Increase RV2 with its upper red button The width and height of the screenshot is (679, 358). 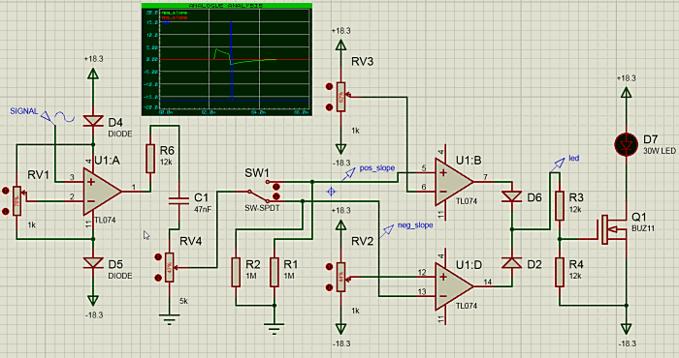[x=329, y=267]
